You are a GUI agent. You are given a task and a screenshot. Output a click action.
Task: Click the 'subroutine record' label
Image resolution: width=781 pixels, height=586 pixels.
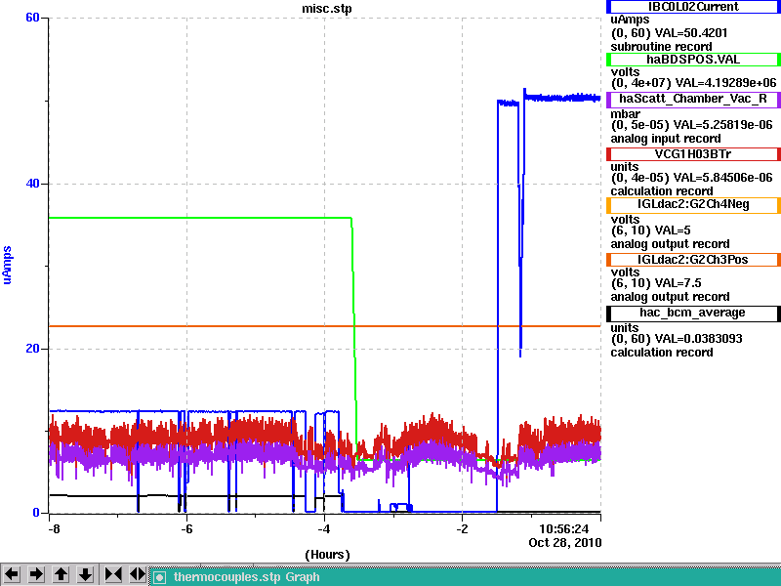point(662,47)
